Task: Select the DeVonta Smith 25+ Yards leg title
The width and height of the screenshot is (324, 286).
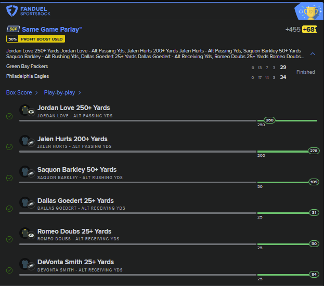Action: pos(75,262)
